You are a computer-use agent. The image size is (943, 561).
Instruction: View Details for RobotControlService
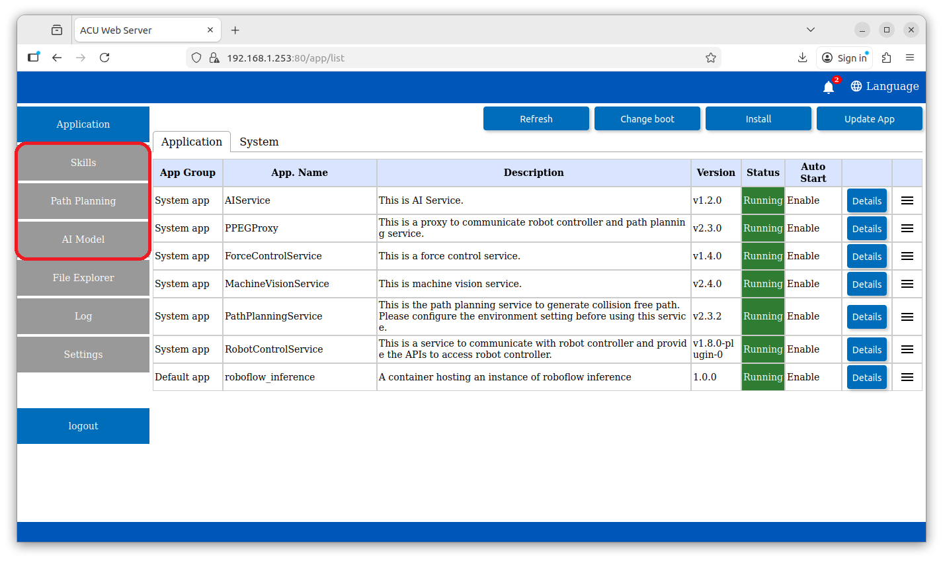click(x=867, y=350)
